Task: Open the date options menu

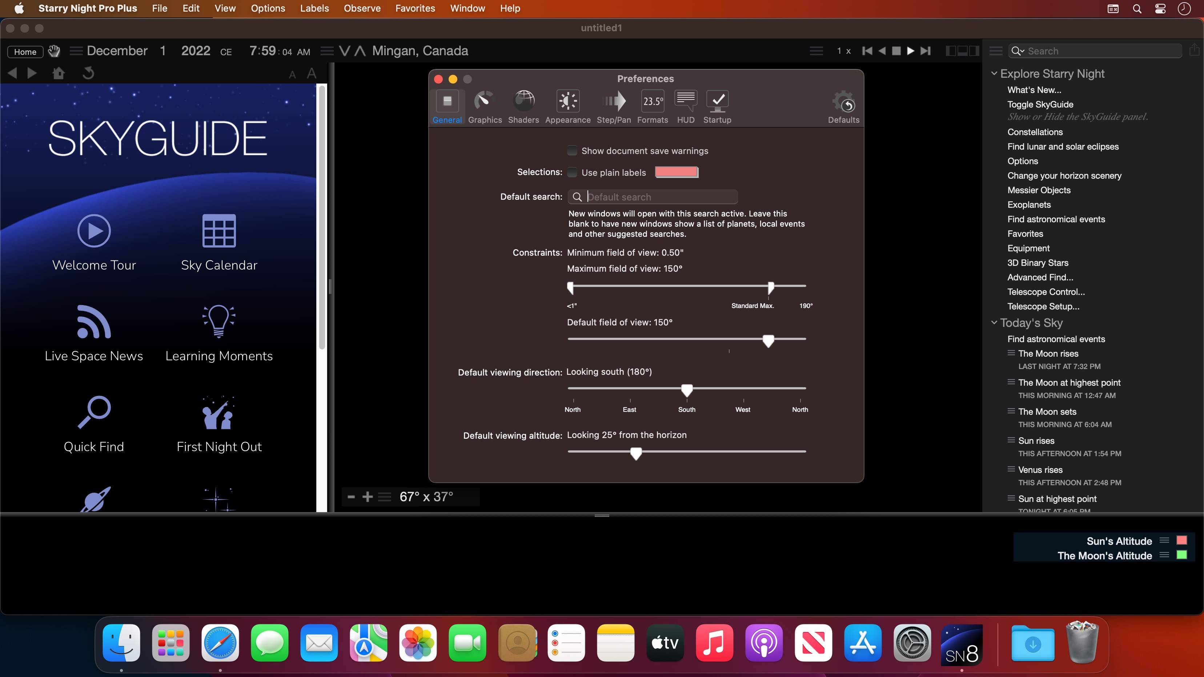Action: point(76,51)
